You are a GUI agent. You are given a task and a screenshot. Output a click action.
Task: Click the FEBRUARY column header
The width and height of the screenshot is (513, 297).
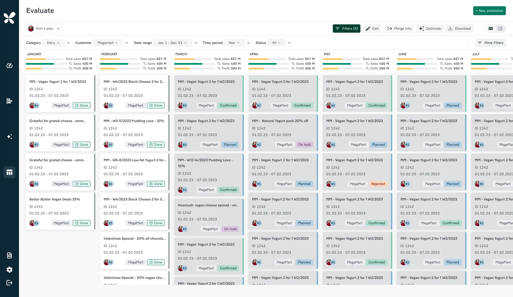(x=109, y=54)
